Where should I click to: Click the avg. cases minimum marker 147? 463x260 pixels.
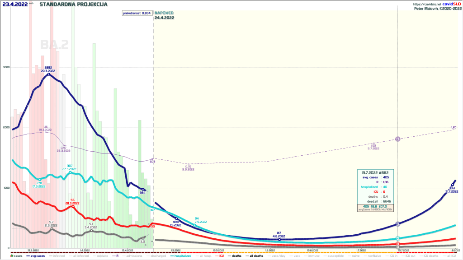(279, 240)
